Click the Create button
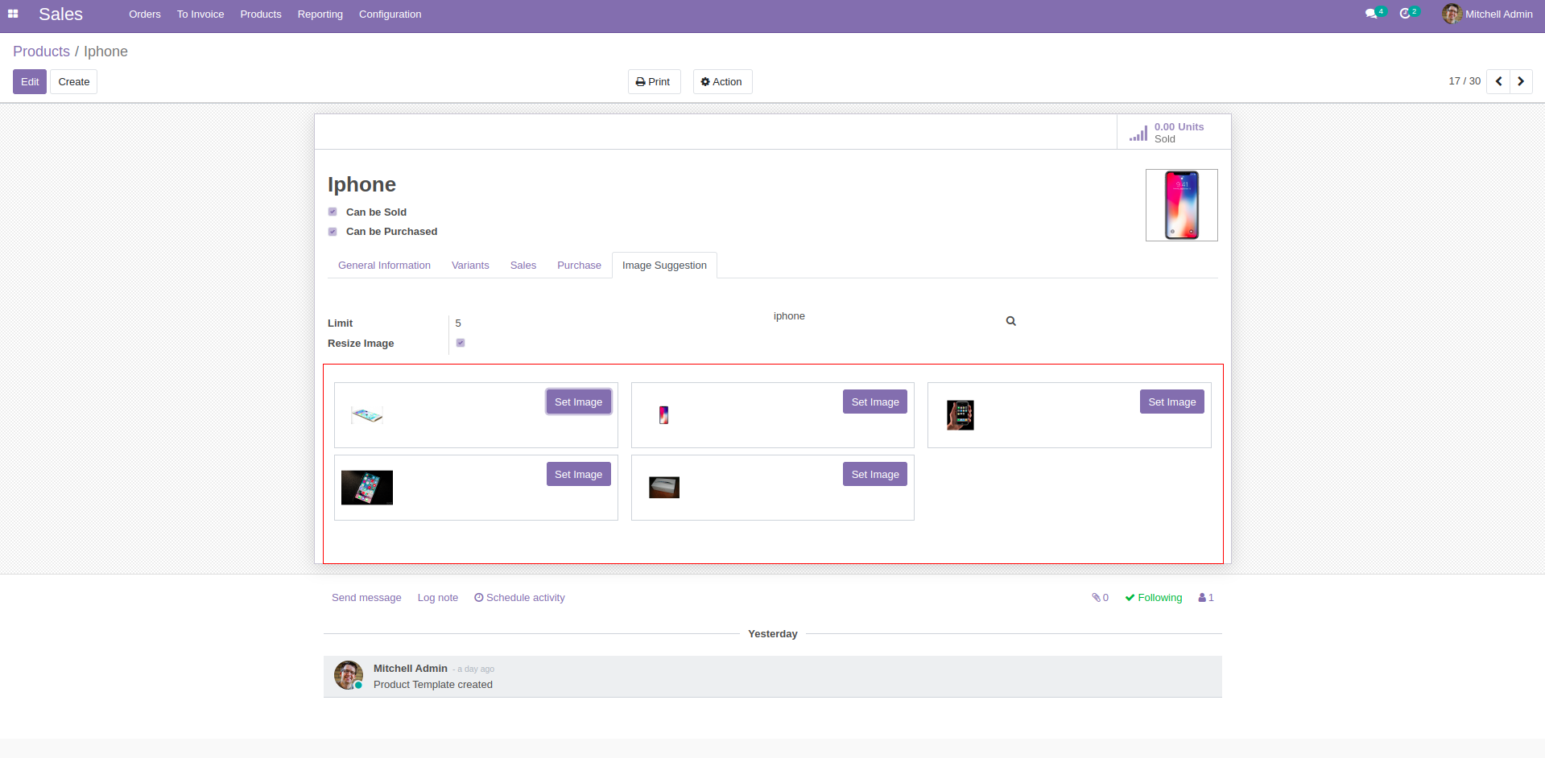 (x=74, y=82)
